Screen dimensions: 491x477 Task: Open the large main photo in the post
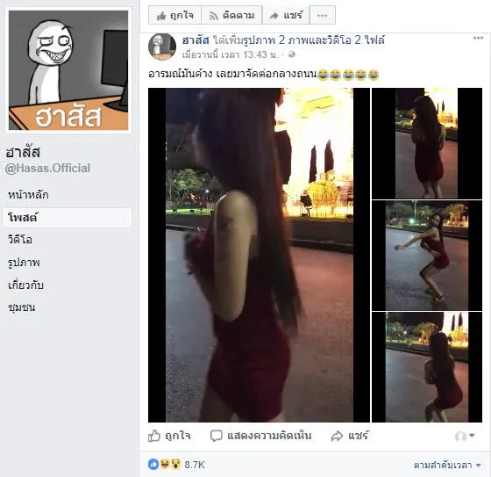259,255
